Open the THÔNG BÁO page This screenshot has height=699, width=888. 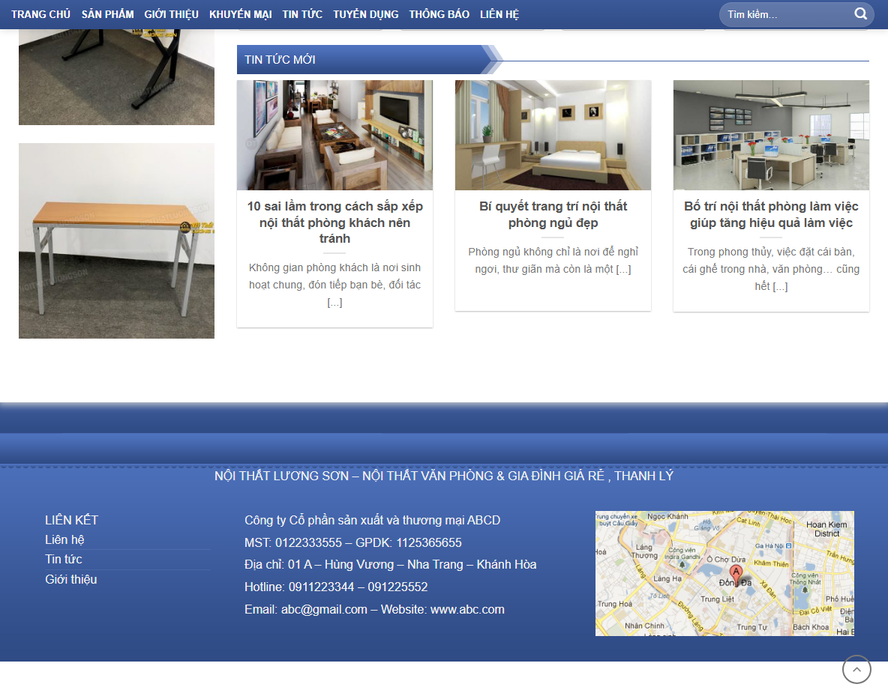[x=439, y=13]
